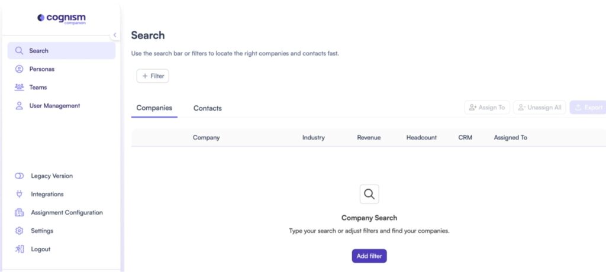Click the Assign To button
This screenshot has width=606, height=272.
coord(486,108)
